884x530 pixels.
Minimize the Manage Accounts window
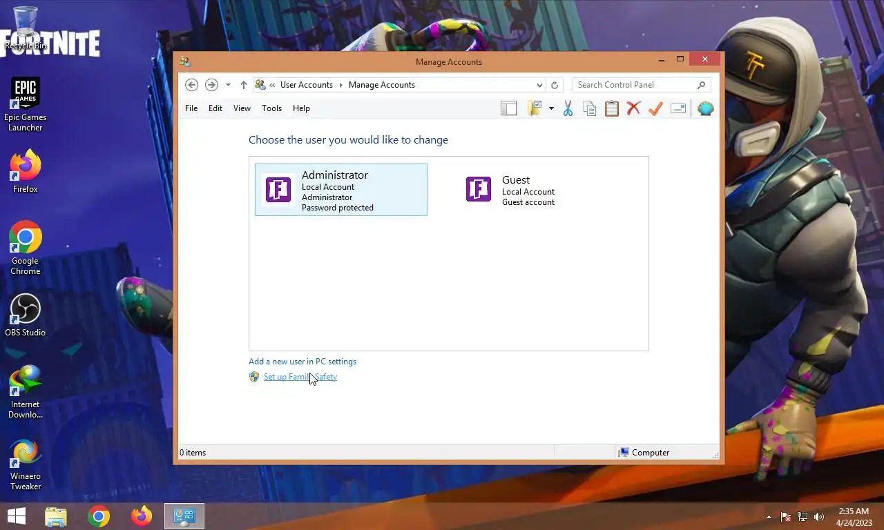point(661,60)
